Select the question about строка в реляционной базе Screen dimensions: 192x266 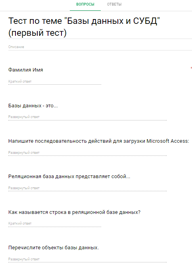point(74,212)
